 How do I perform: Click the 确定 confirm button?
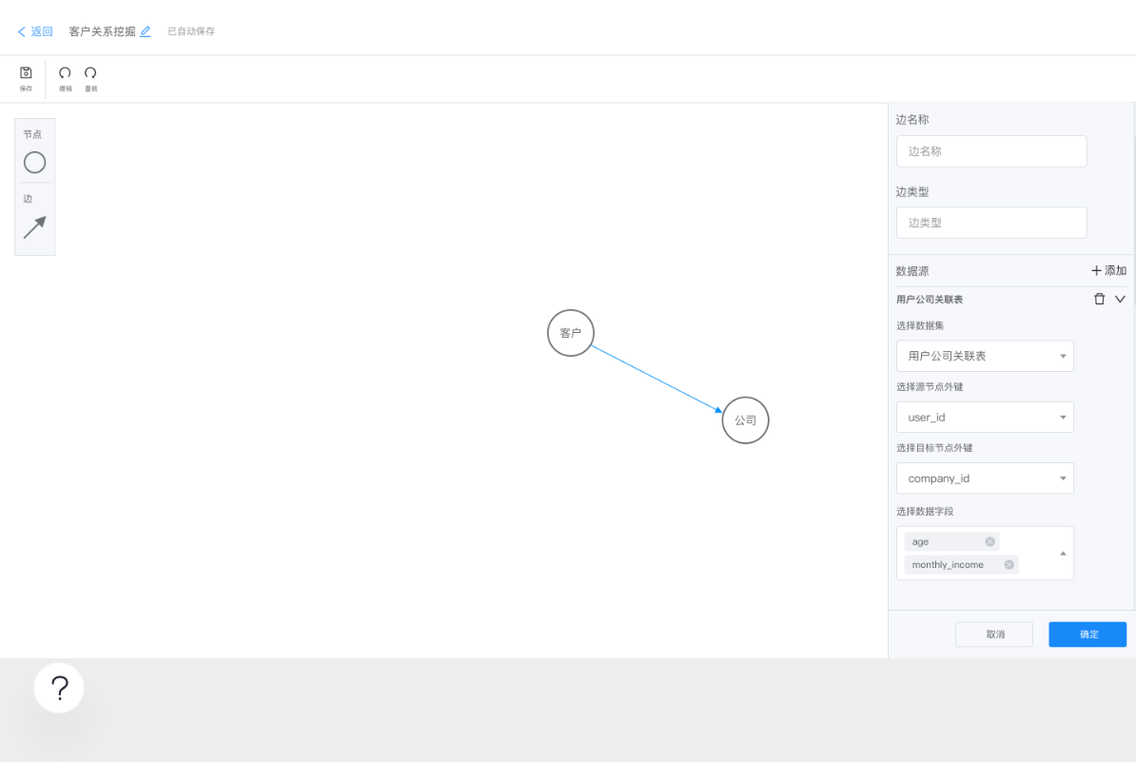[1087, 635]
